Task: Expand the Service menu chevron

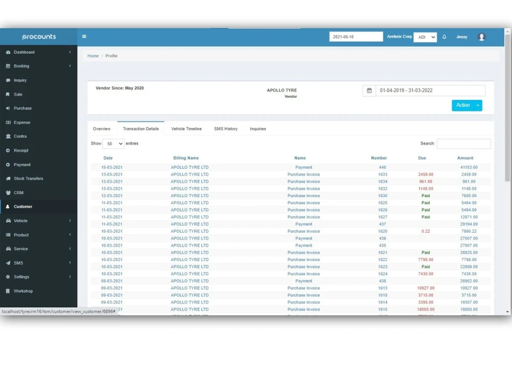Action: (x=70, y=249)
